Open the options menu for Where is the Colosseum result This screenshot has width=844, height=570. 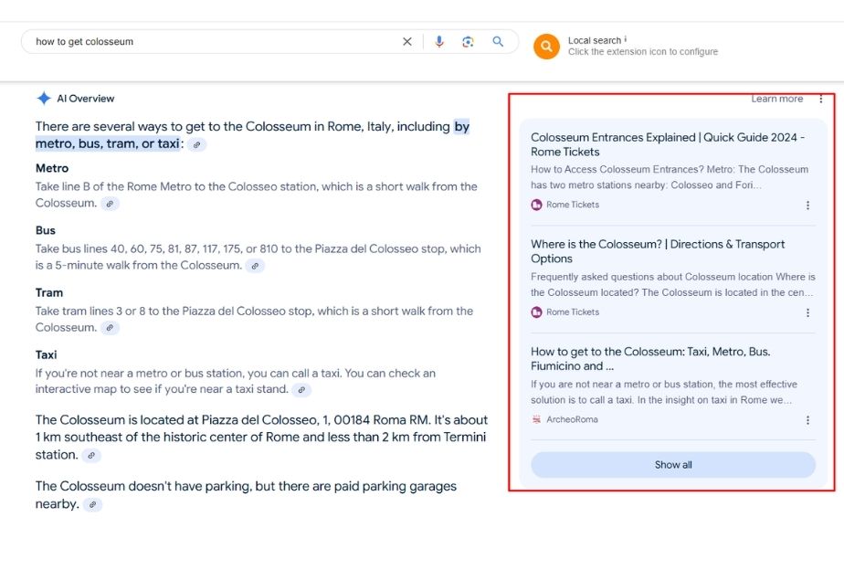807,312
